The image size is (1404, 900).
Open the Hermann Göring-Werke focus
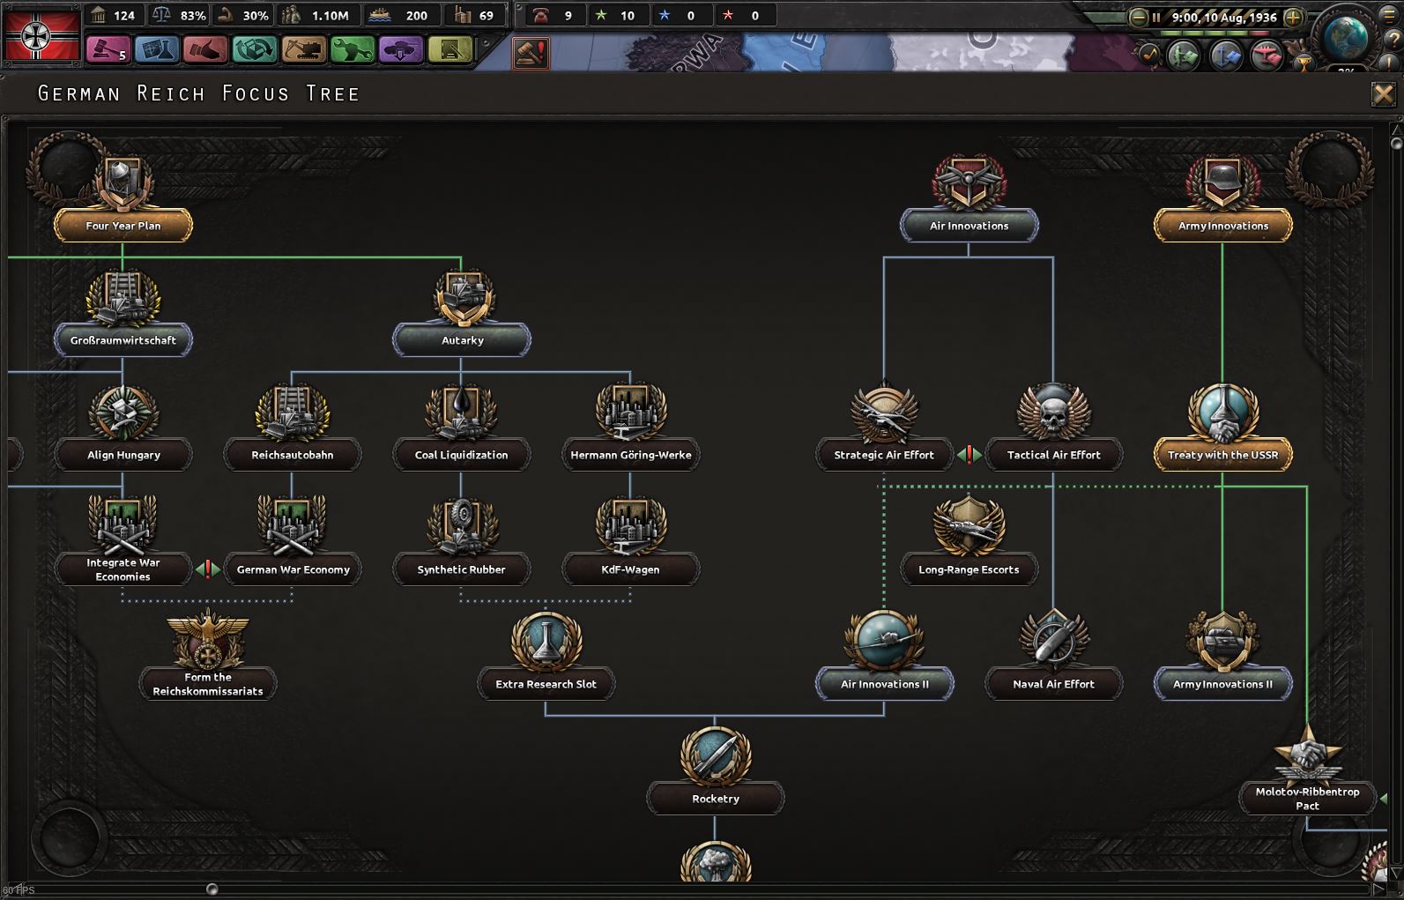tap(630, 455)
